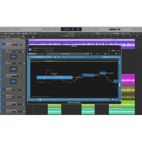Toggle cycle mode in the transport
This screenshot has height=142, width=142.
[x=58, y=29]
